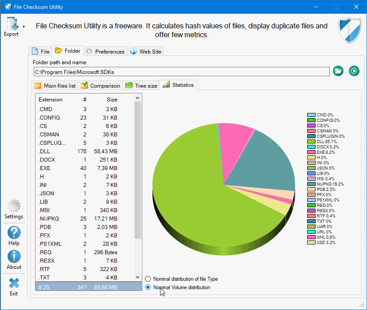Click the Extension column header
The image size is (367, 310).
pyautogui.click(x=51, y=100)
